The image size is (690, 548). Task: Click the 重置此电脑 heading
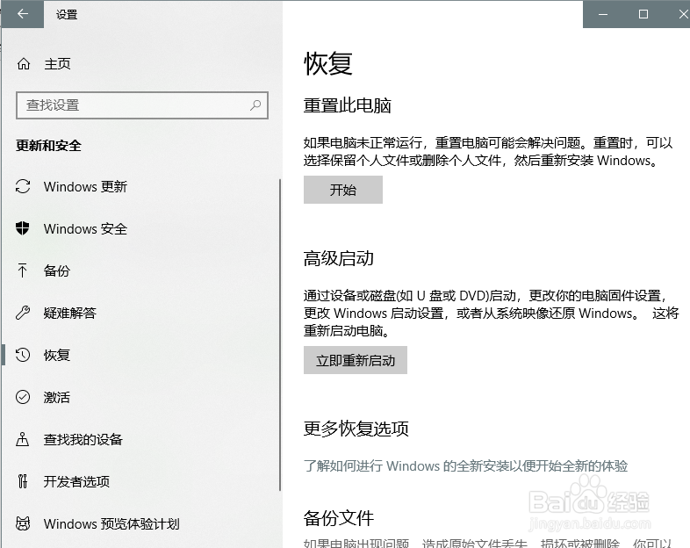click(x=348, y=105)
